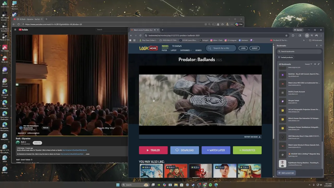Open the DAZN Create Account bookmark
The image size is (334, 188).
300,93
